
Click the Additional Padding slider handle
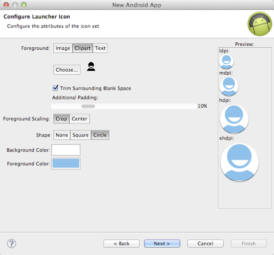pos(88,106)
